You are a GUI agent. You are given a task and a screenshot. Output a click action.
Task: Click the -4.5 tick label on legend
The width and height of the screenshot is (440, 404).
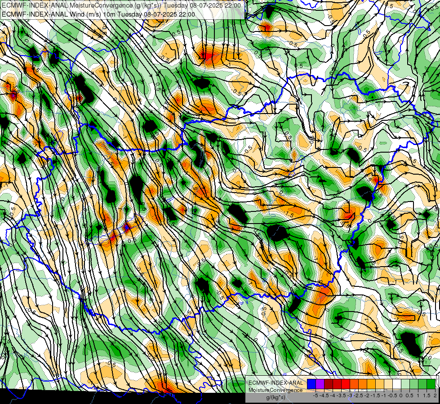pos(324,395)
